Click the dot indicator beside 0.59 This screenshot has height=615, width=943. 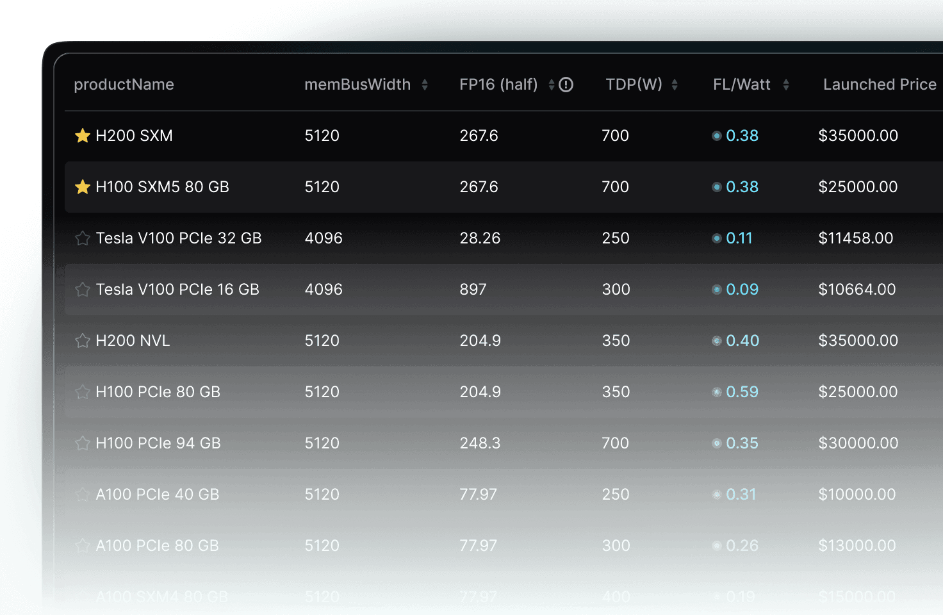coord(717,392)
